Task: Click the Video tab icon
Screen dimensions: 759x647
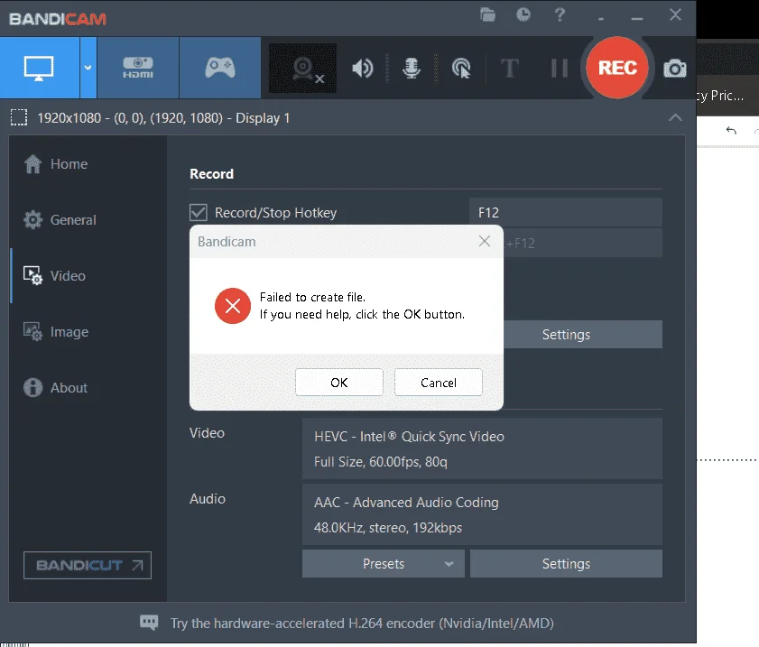Action: (32, 275)
